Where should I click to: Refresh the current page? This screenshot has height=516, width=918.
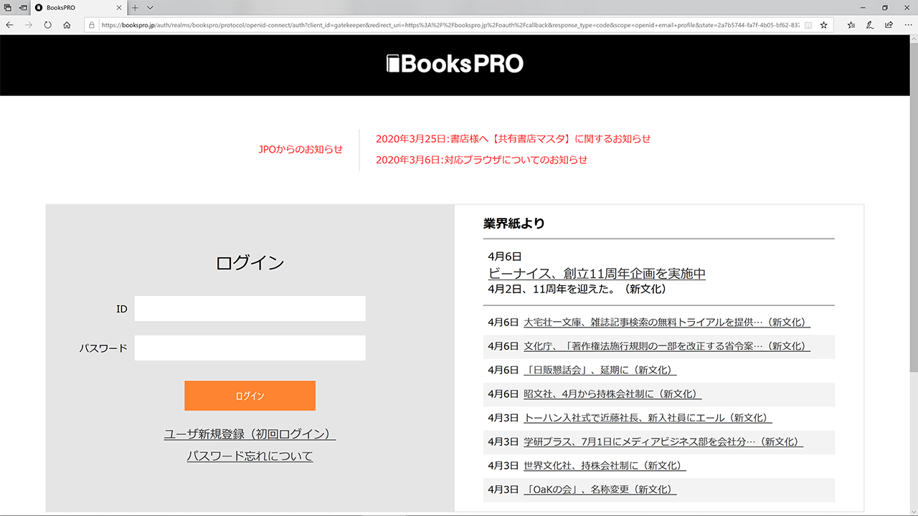[47, 24]
